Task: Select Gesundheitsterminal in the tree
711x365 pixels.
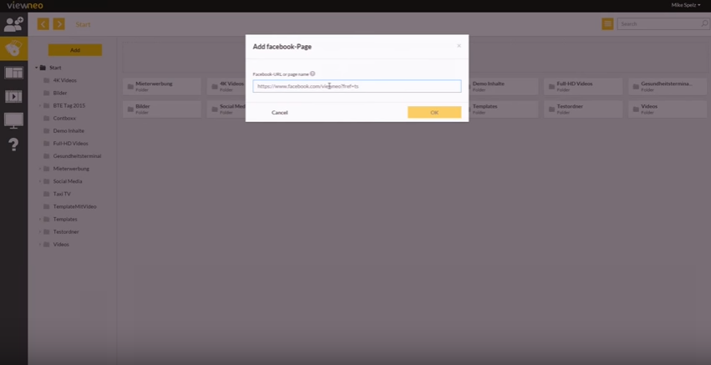Action: (x=77, y=156)
